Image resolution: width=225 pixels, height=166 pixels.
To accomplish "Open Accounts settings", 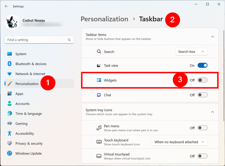I will (x=39, y=104).
